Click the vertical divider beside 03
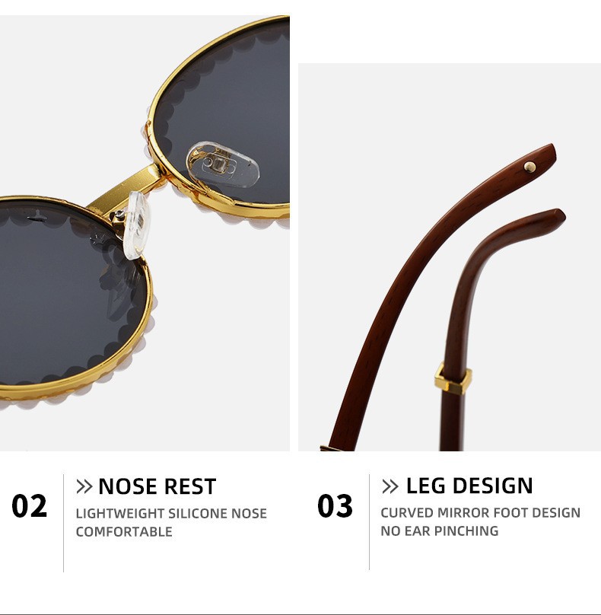 (369, 521)
